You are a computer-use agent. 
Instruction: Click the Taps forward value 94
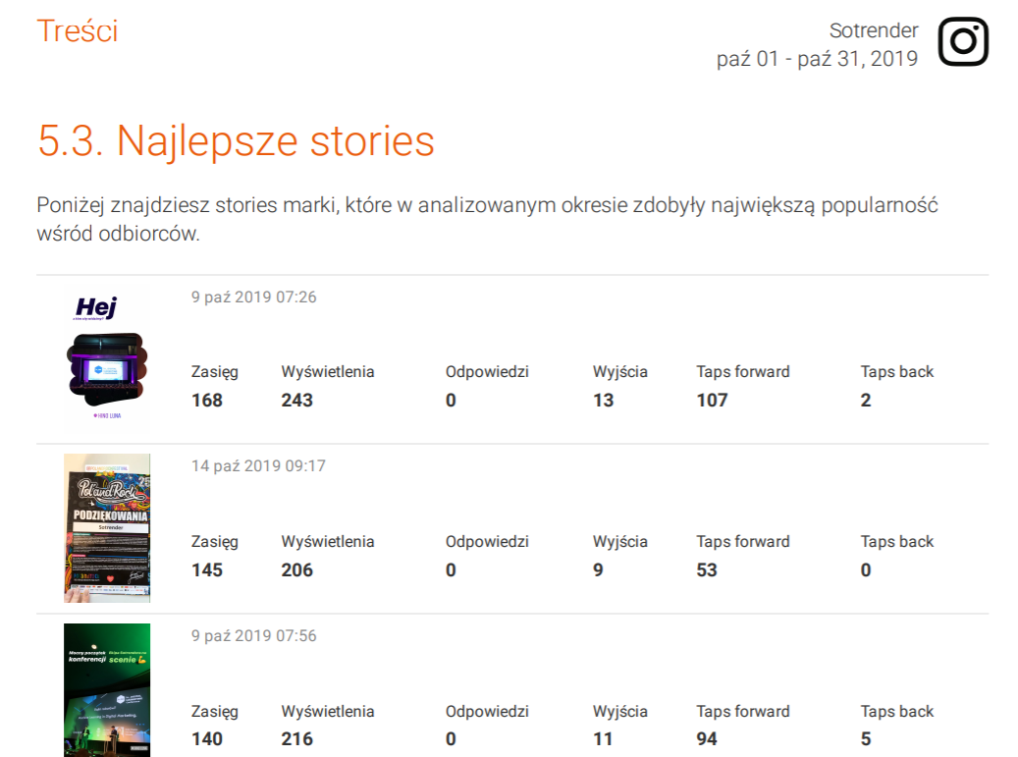[x=707, y=739]
